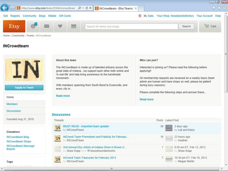Open Heather's latest post author link
228x171 pixels.
coord(183,140)
